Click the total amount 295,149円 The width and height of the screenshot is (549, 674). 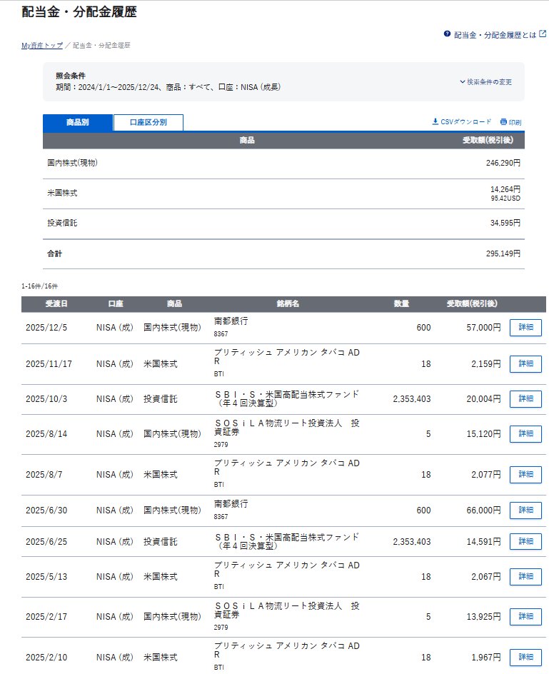point(503,253)
